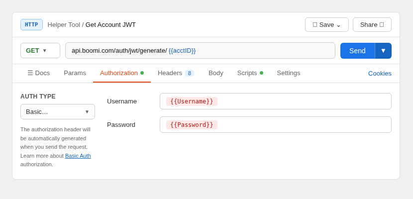Share the request via the Share button
The width and height of the screenshot is (413, 199).
click(372, 25)
